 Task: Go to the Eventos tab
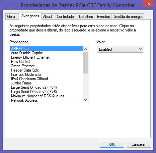click(x=103, y=17)
